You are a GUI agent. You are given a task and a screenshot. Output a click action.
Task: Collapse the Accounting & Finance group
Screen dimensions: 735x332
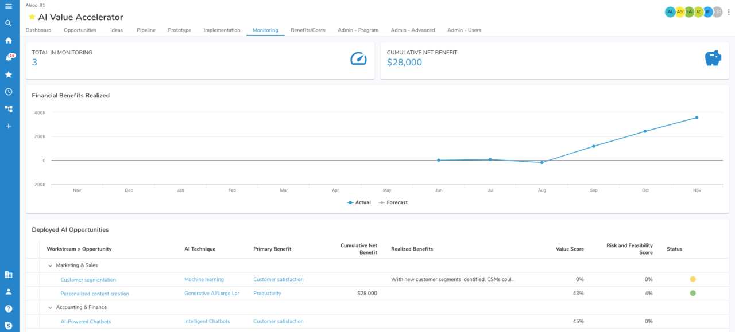coord(51,308)
